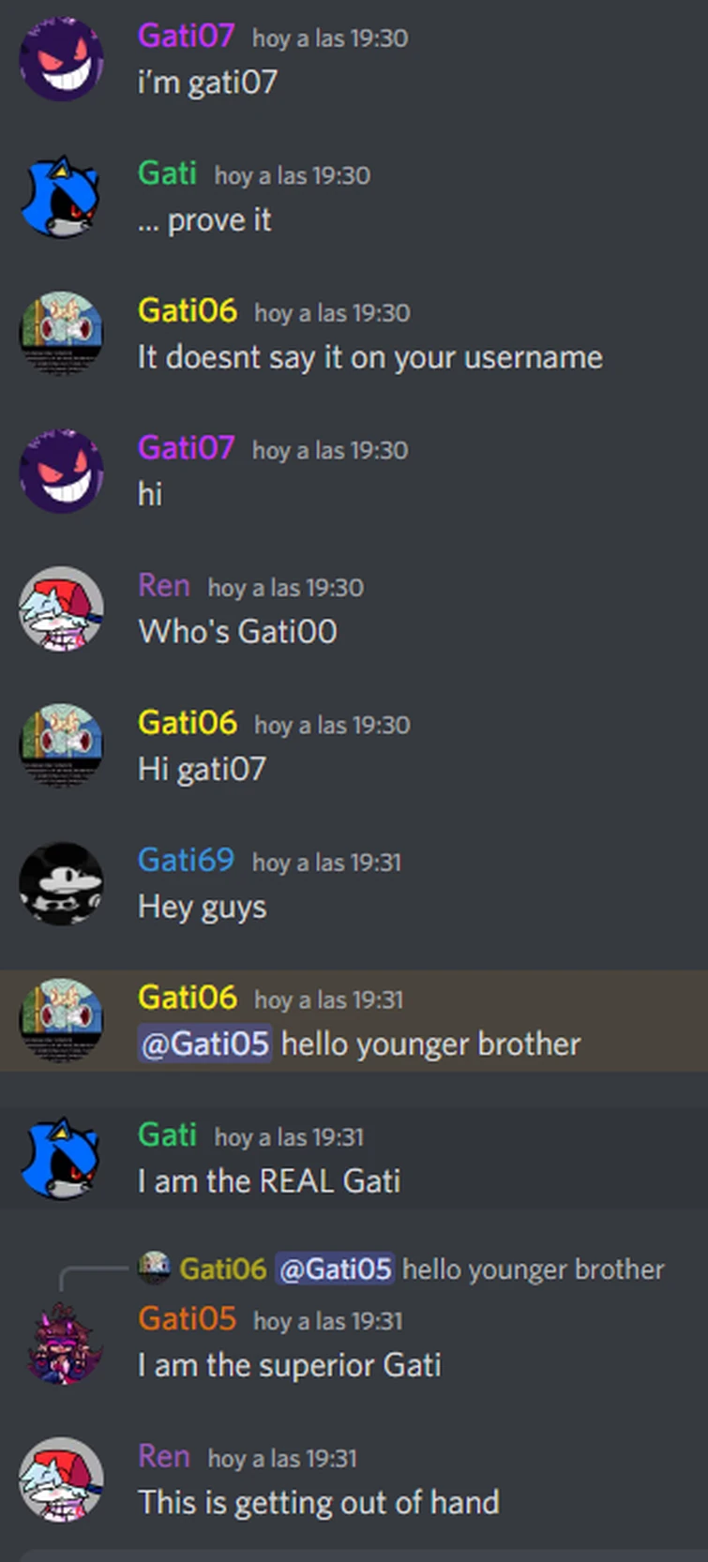Image resolution: width=708 pixels, height=1562 pixels.
Task: Click Gengar avatar beside the "hi" message
Action: (61, 472)
